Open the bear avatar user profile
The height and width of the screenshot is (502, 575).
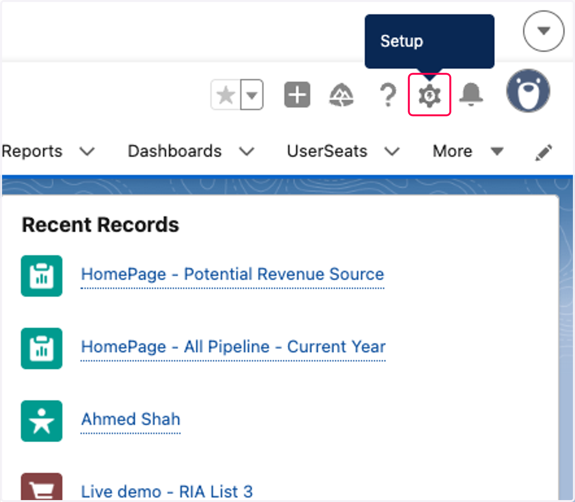[528, 91]
